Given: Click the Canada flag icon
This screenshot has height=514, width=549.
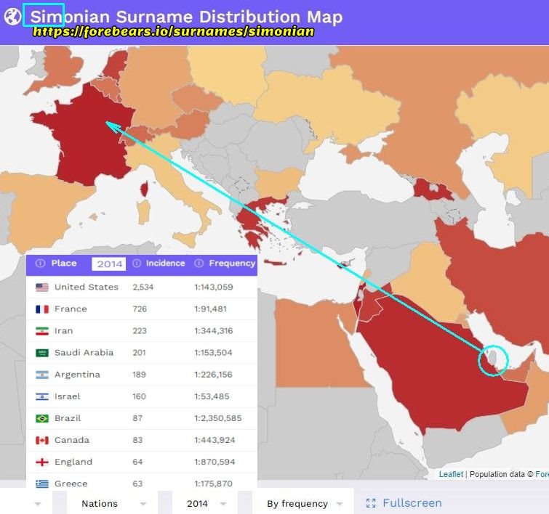Looking at the screenshot, I should click(x=42, y=440).
